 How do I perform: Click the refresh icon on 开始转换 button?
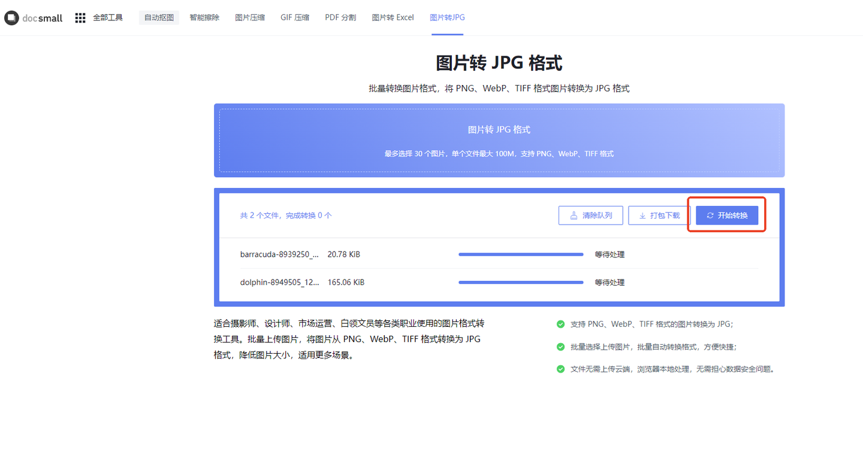pos(709,215)
